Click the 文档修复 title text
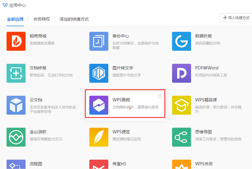The width and height of the screenshot is (252, 169). [38, 68]
